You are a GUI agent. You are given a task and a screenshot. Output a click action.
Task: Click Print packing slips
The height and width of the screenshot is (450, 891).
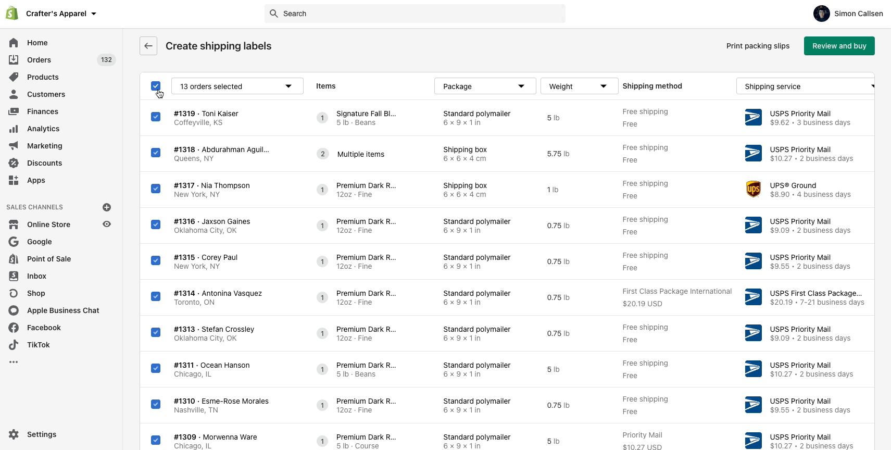tap(758, 46)
